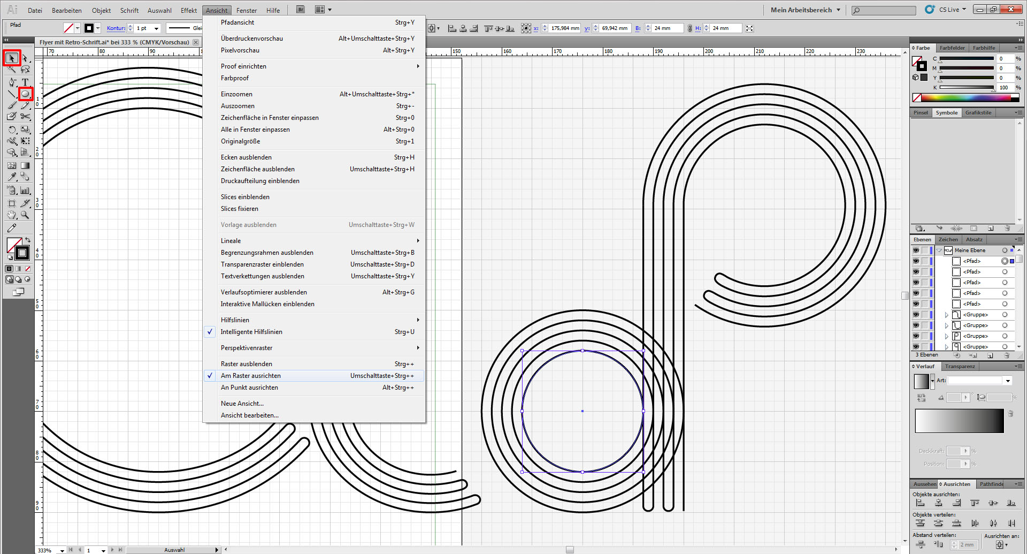
Task: Collapse the Meine Ebene layer tree
Action: [x=939, y=251]
